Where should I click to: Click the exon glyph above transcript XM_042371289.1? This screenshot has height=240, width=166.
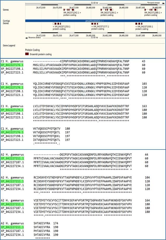(x=151, y=10)
